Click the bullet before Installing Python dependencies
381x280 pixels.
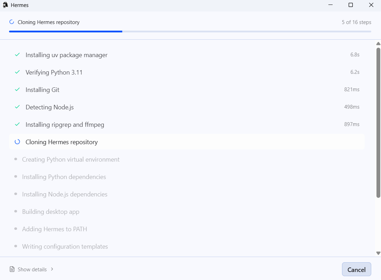tap(16, 177)
